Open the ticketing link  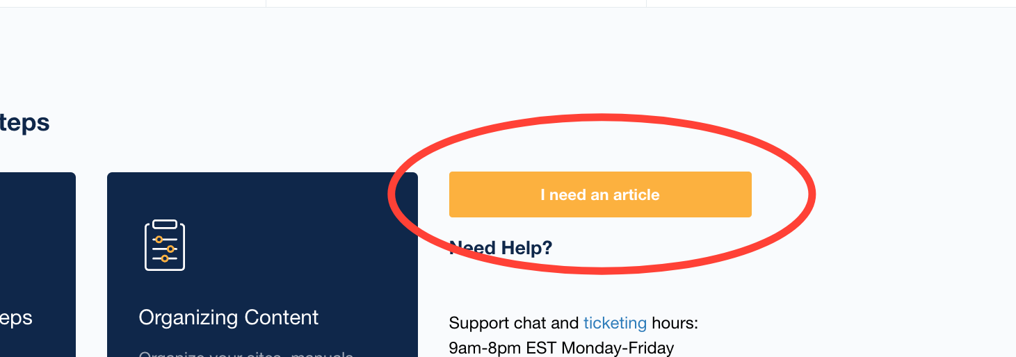pos(615,323)
